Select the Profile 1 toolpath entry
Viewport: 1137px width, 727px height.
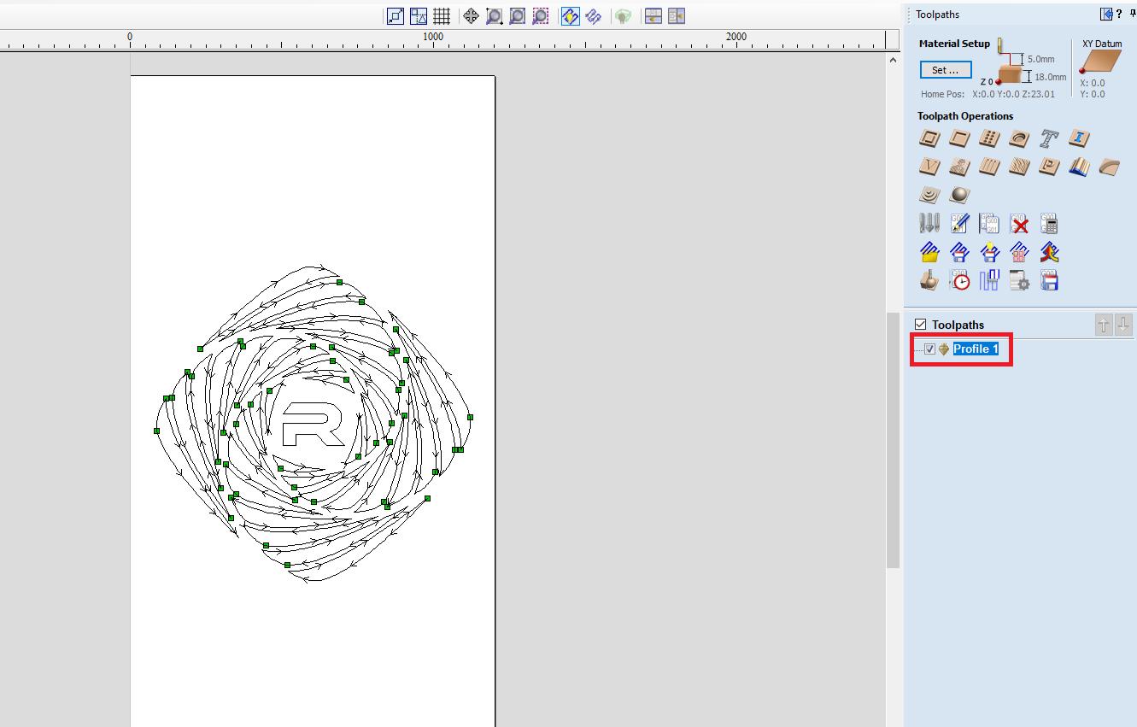976,349
